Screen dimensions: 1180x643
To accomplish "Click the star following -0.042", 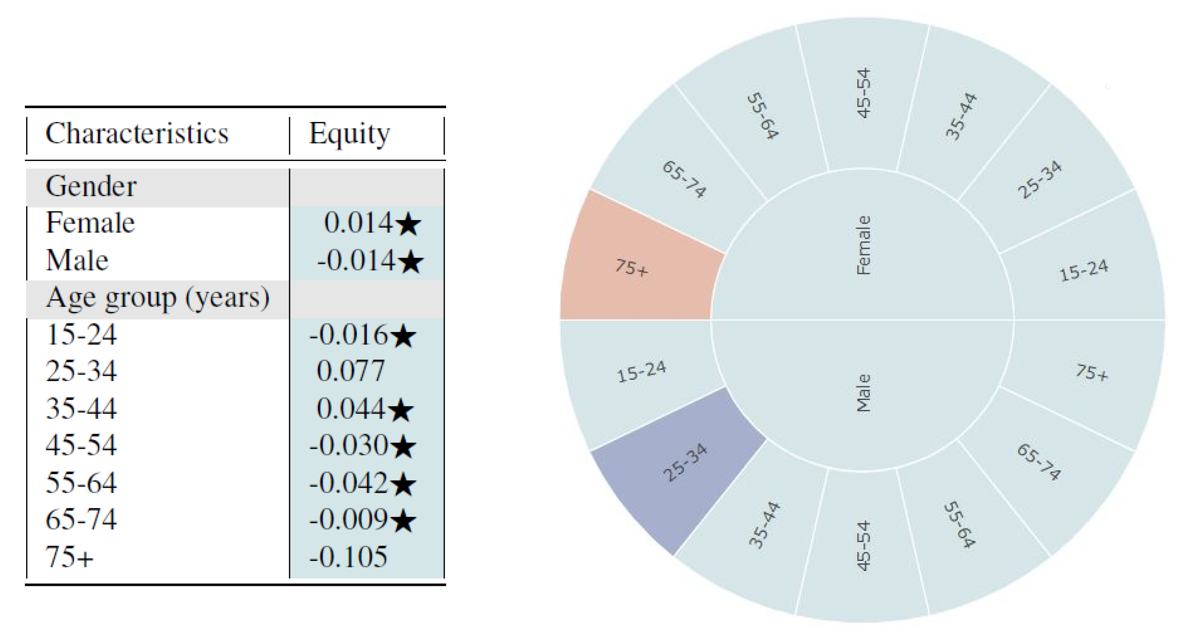I will click(x=404, y=484).
